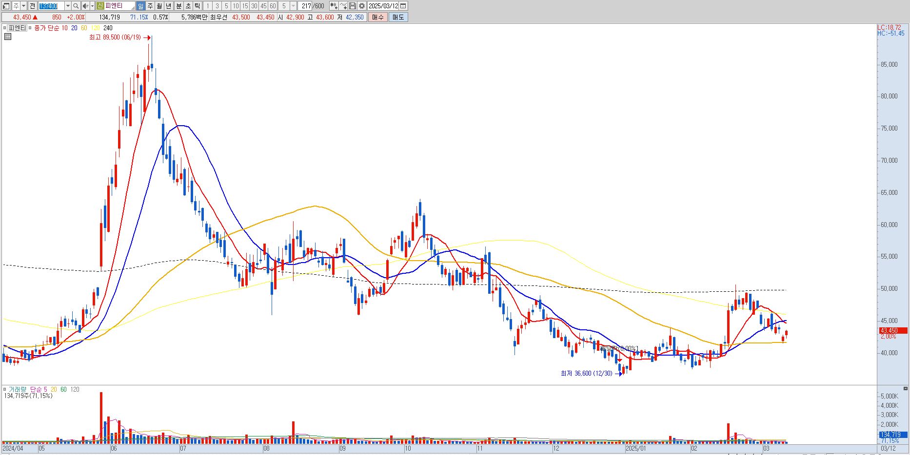The width and height of the screenshot is (910, 455).
Task: Choose the 30 interval button
Action: coord(254,6)
